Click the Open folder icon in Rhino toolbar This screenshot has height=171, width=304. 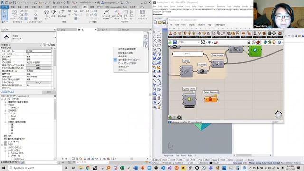click(160, 22)
